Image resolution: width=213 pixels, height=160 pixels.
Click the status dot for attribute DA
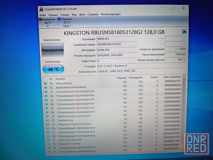coord(48,128)
